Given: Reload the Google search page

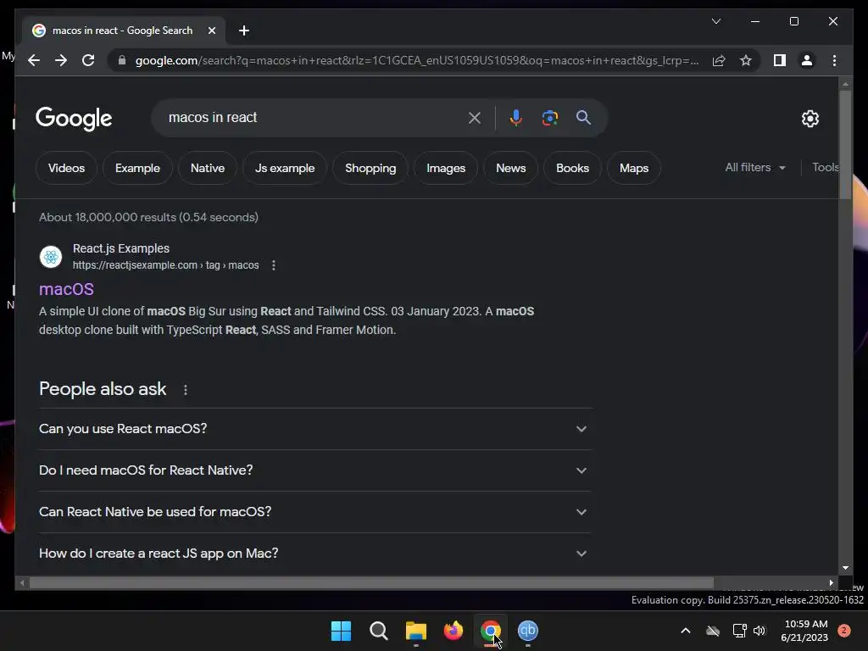Looking at the screenshot, I should click(88, 60).
